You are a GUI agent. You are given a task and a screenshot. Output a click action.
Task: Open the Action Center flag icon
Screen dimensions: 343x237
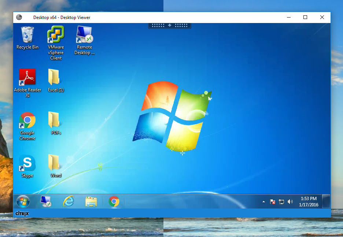click(x=273, y=202)
